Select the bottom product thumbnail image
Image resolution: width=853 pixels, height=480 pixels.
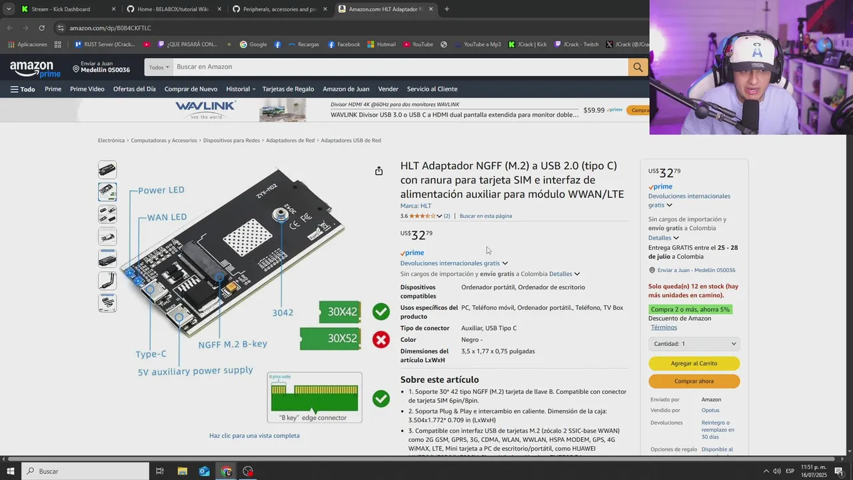tap(107, 303)
